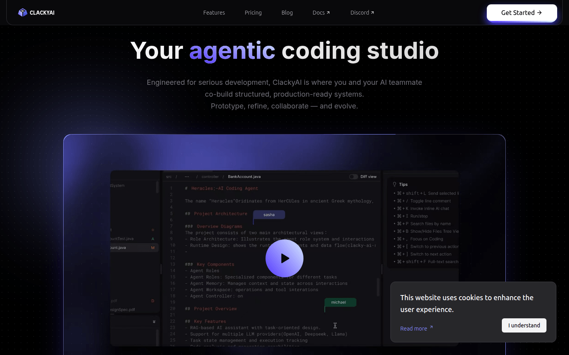
Task: Click the arrow icon next to Docs
Action: coord(328,13)
